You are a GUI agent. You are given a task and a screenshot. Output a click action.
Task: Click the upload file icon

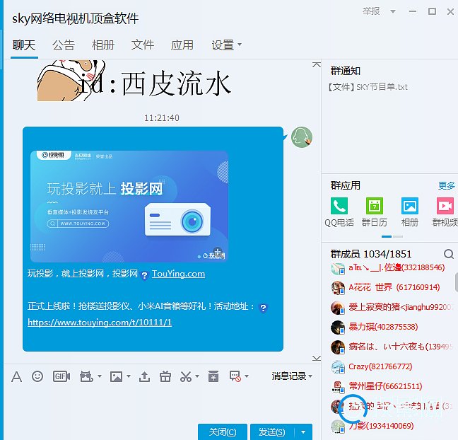coord(144,376)
